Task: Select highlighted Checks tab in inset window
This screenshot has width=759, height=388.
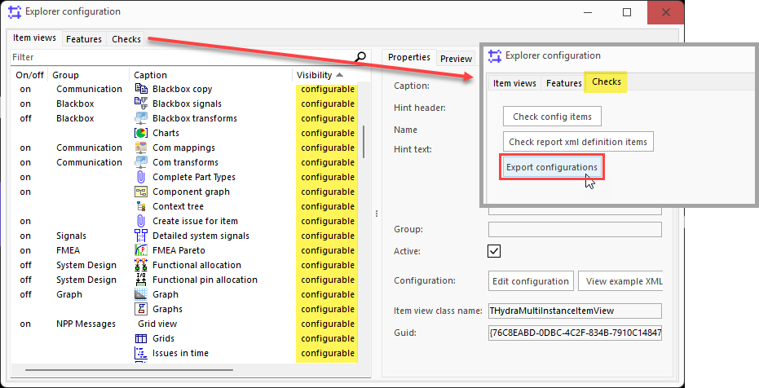Action: pos(606,82)
